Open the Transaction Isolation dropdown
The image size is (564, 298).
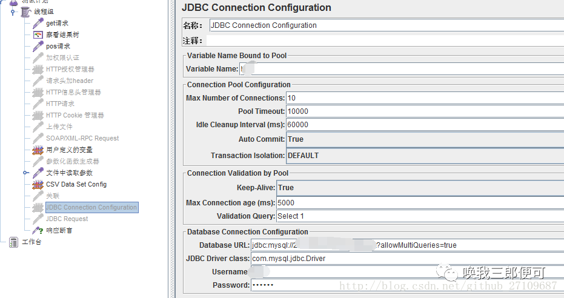(424, 156)
